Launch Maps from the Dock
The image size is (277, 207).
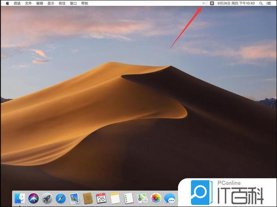(142, 198)
